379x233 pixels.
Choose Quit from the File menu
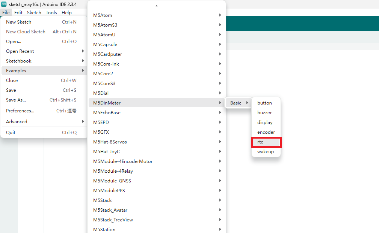[x=44, y=132]
